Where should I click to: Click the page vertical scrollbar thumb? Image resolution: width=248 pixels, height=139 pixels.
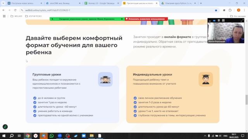[x=246, y=100]
